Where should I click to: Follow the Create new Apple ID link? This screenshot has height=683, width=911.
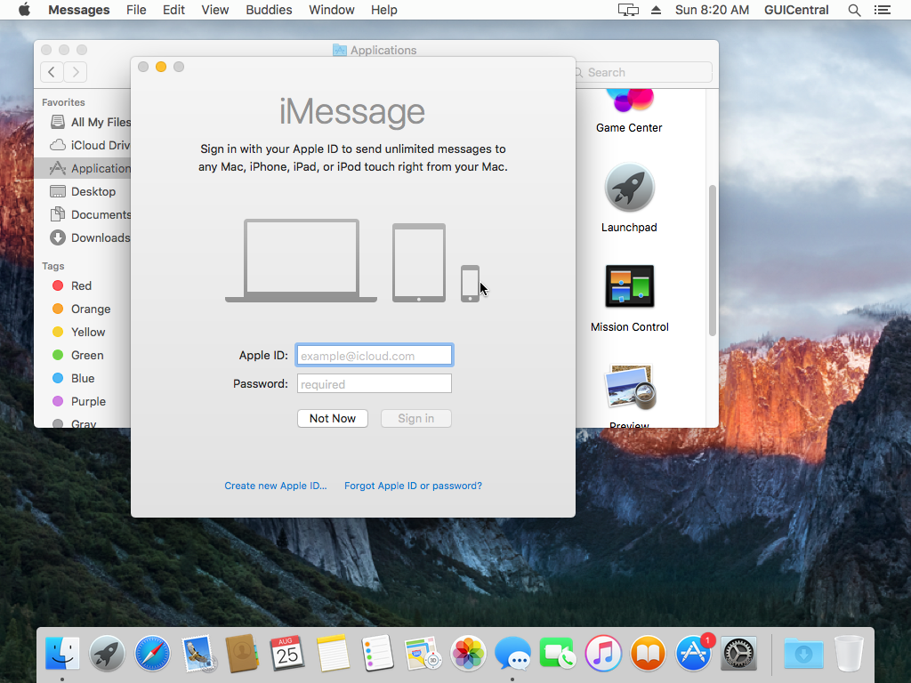(x=276, y=486)
